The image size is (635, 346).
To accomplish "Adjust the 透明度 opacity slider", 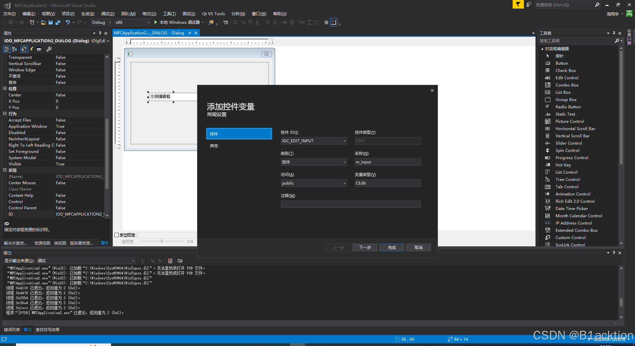I will (x=162, y=241).
